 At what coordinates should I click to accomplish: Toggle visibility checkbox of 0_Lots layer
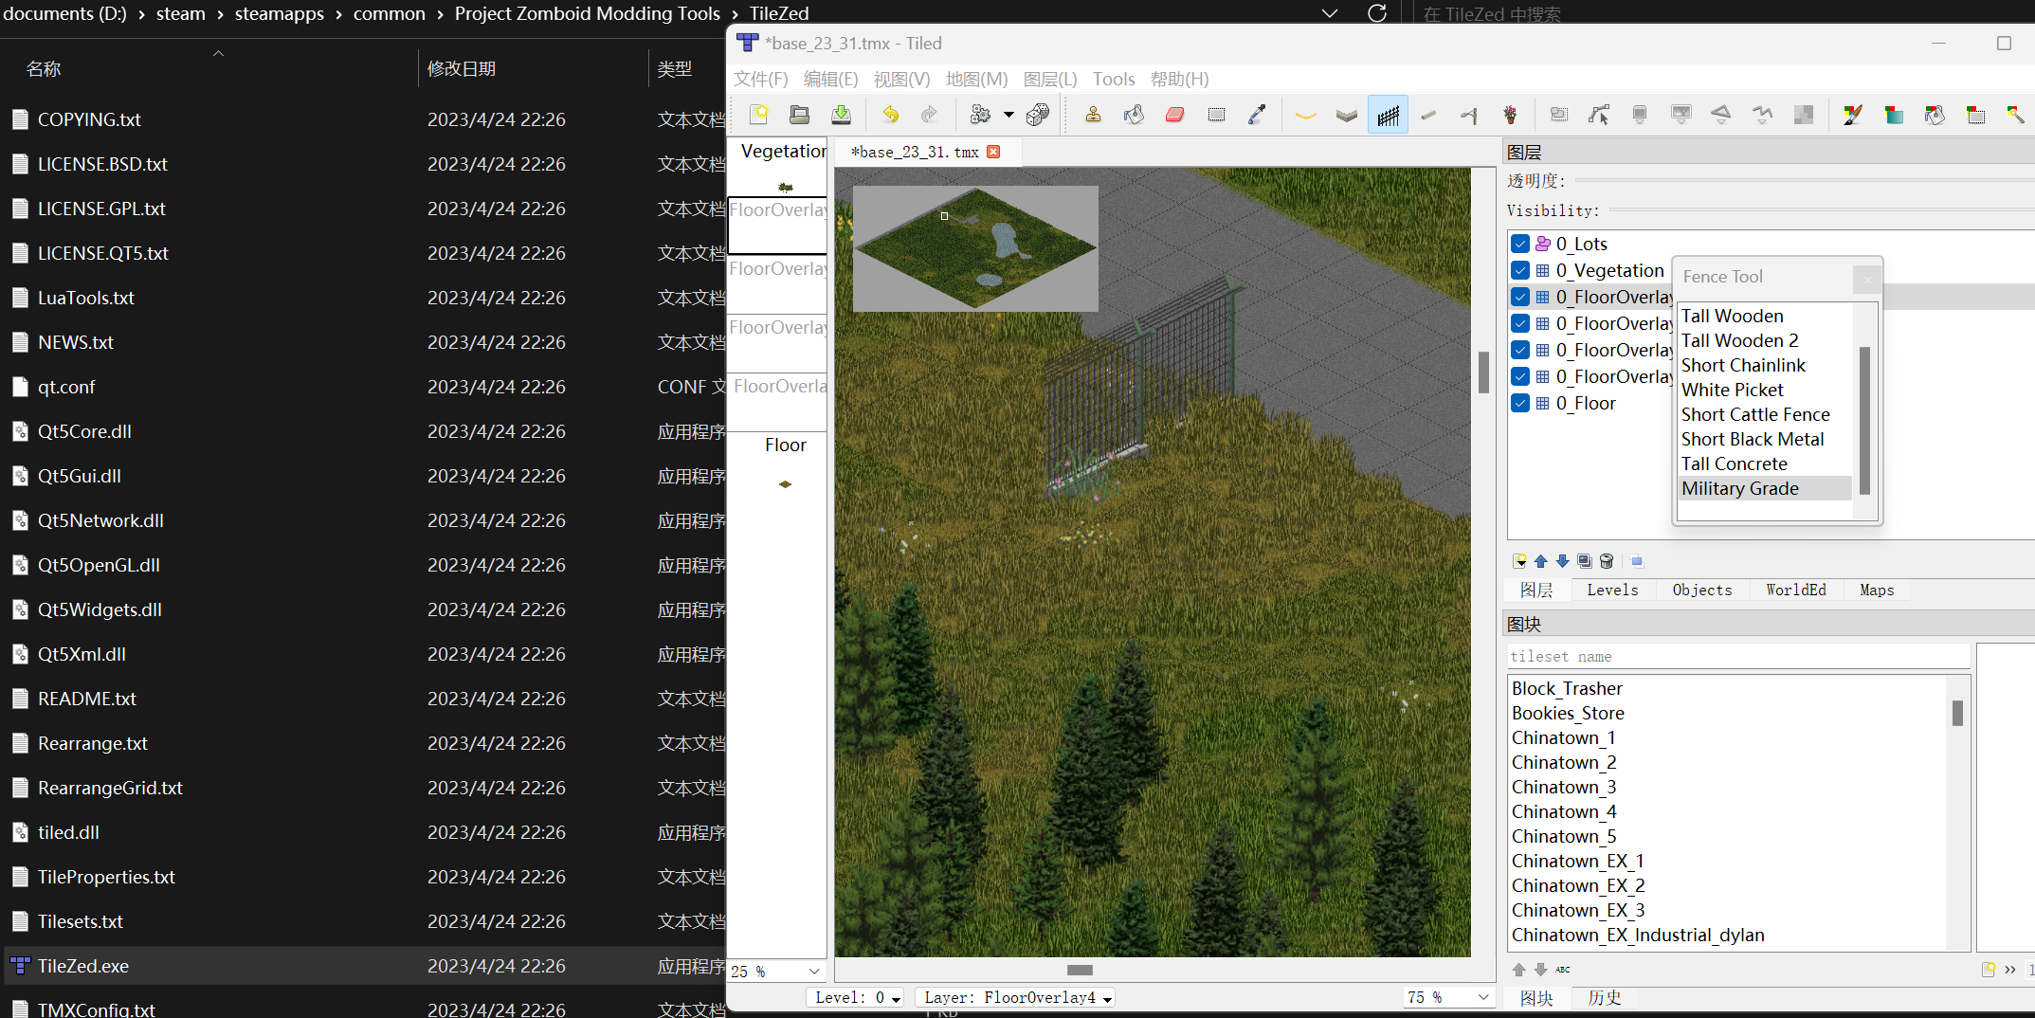pos(1520,244)
